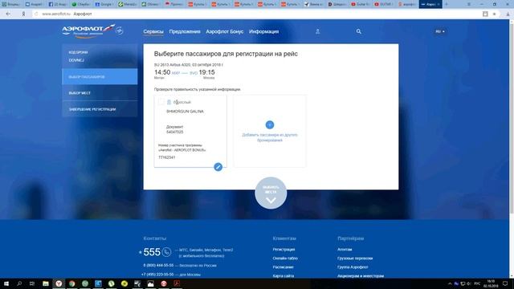
Task: Click the document number 54047025
Action: coord(175,132)
